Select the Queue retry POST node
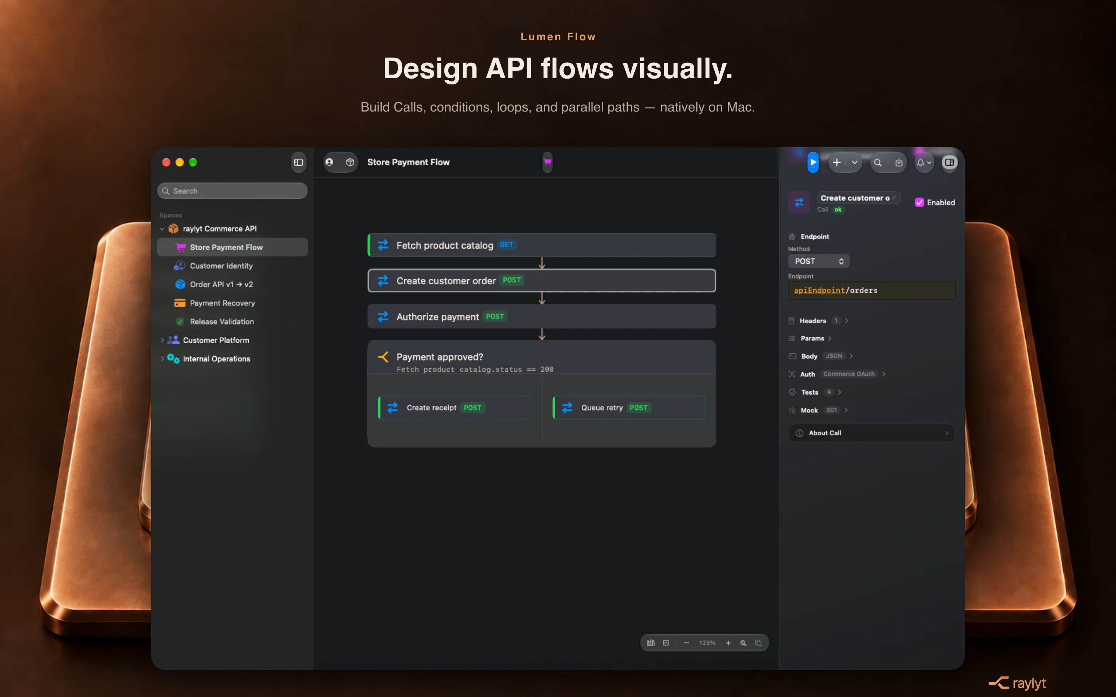Screen dimensions: 1116x697 pyautogui.click(x=629, y=407)
